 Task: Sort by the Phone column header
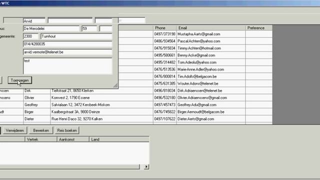point(164,28)
